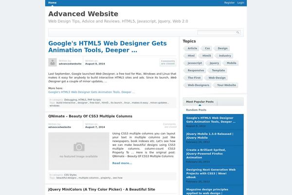Click the windows tag
This screenshot has height=195, width=292.
coord(55,106)
